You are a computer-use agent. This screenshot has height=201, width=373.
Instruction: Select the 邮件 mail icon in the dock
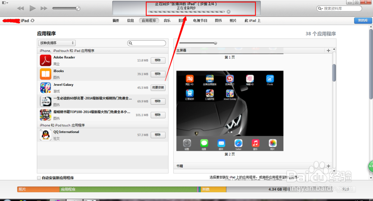(221, 143)
